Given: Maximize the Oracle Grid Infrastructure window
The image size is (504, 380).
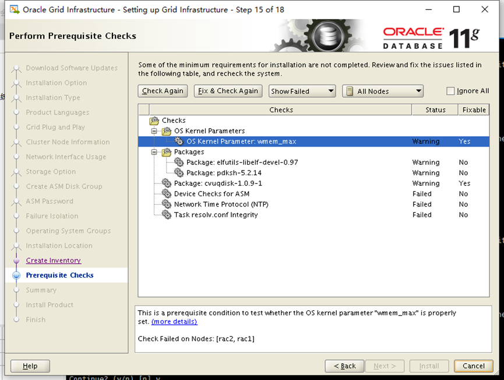Looking at the screenshot, I should coord(456,9).
